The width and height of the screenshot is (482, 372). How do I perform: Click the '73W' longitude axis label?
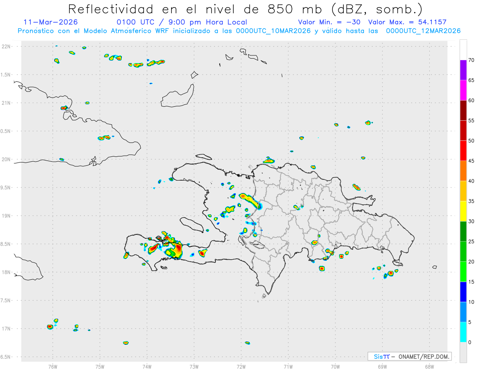[x=194, y=367]
